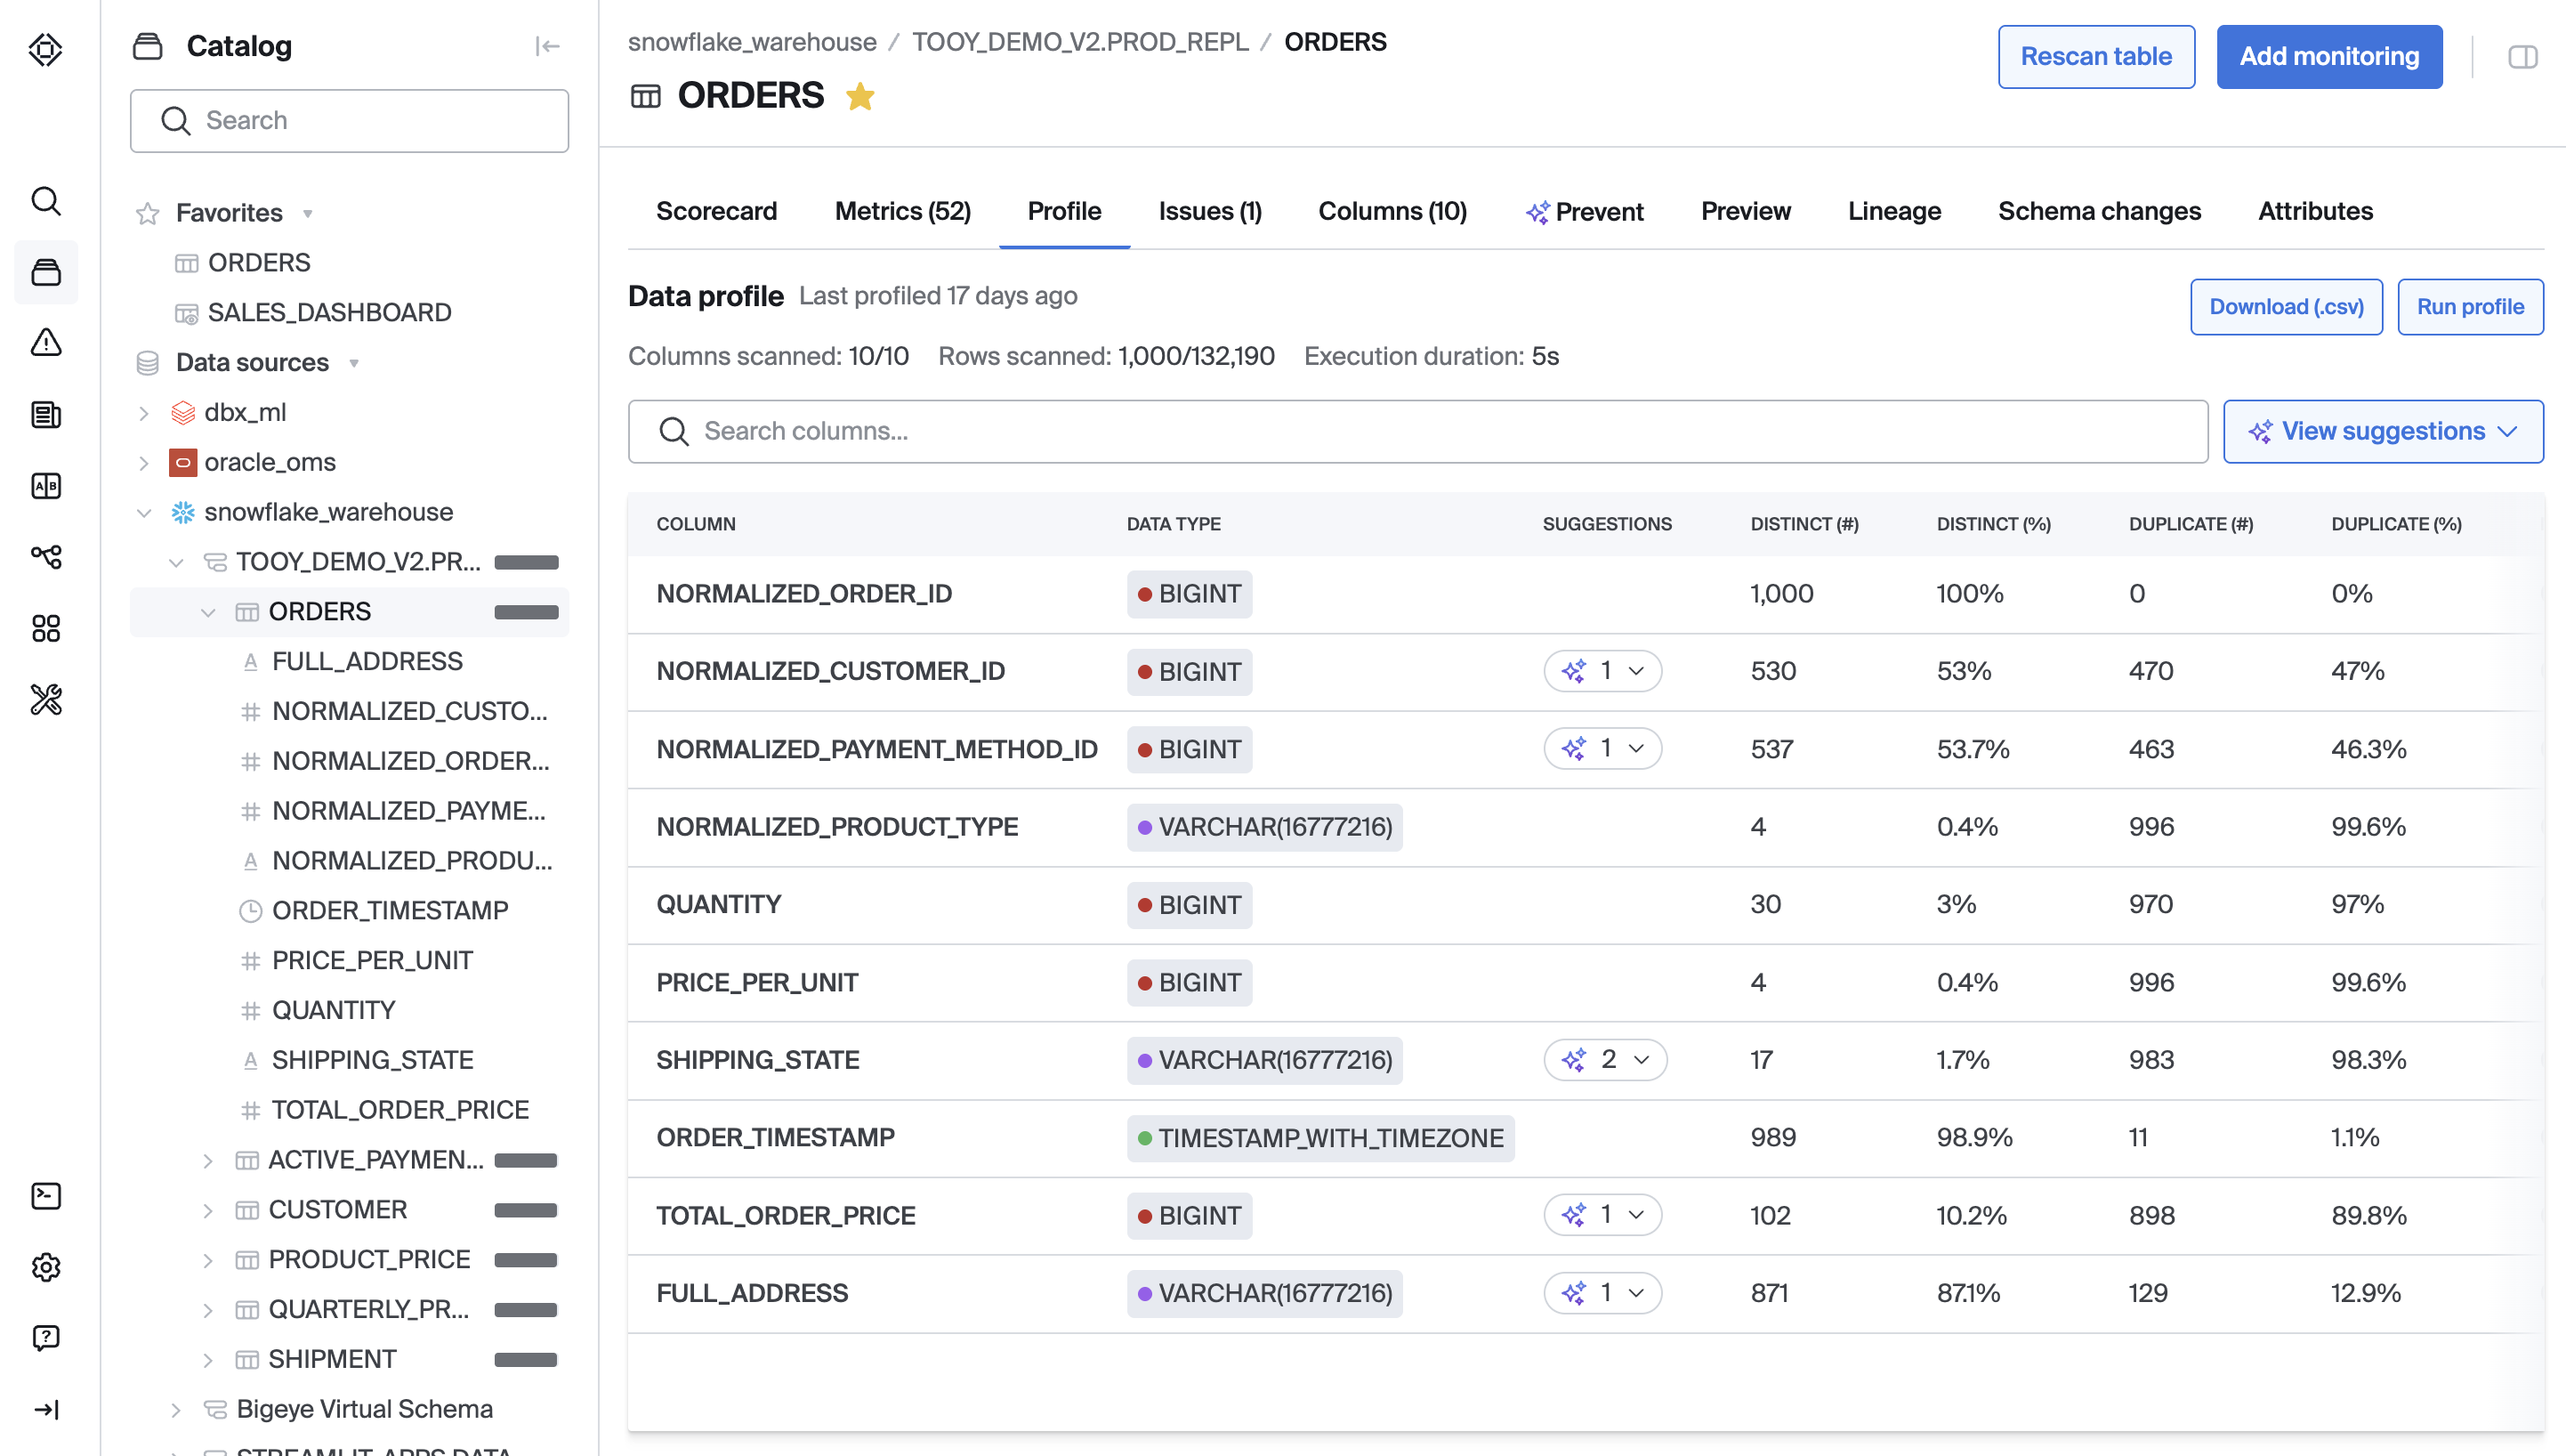
Task: Click the Run profile button
Action: tap(2469, 307)
